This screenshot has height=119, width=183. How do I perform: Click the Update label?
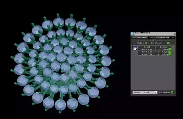(140, 43)
